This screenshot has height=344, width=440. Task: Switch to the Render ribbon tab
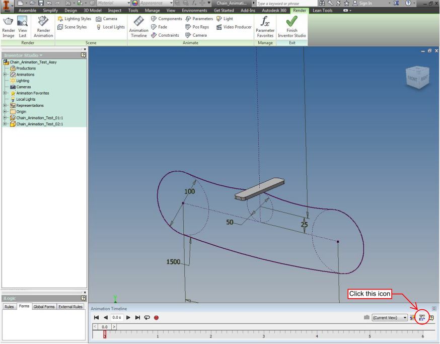pos(300,10)
